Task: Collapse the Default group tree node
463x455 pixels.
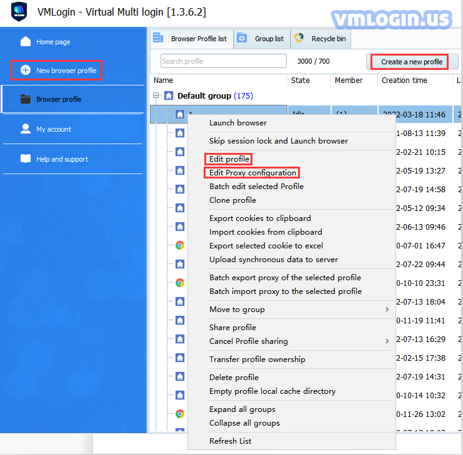Action: (x=156, y=95)
